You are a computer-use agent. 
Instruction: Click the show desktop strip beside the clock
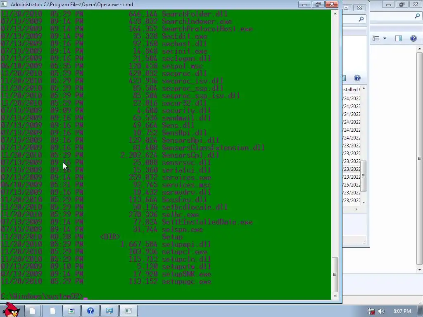pos(421,311)
